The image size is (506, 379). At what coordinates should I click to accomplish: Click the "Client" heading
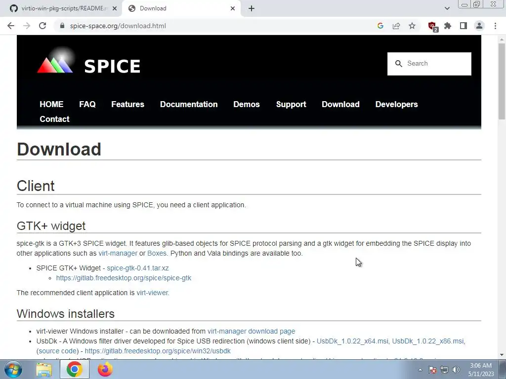pos(36,186)
